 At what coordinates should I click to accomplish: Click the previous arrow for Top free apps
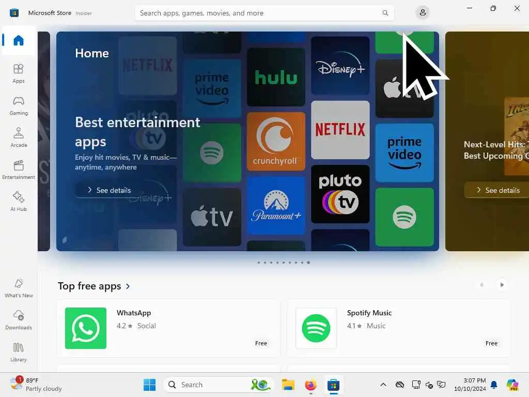pos(481,285)
